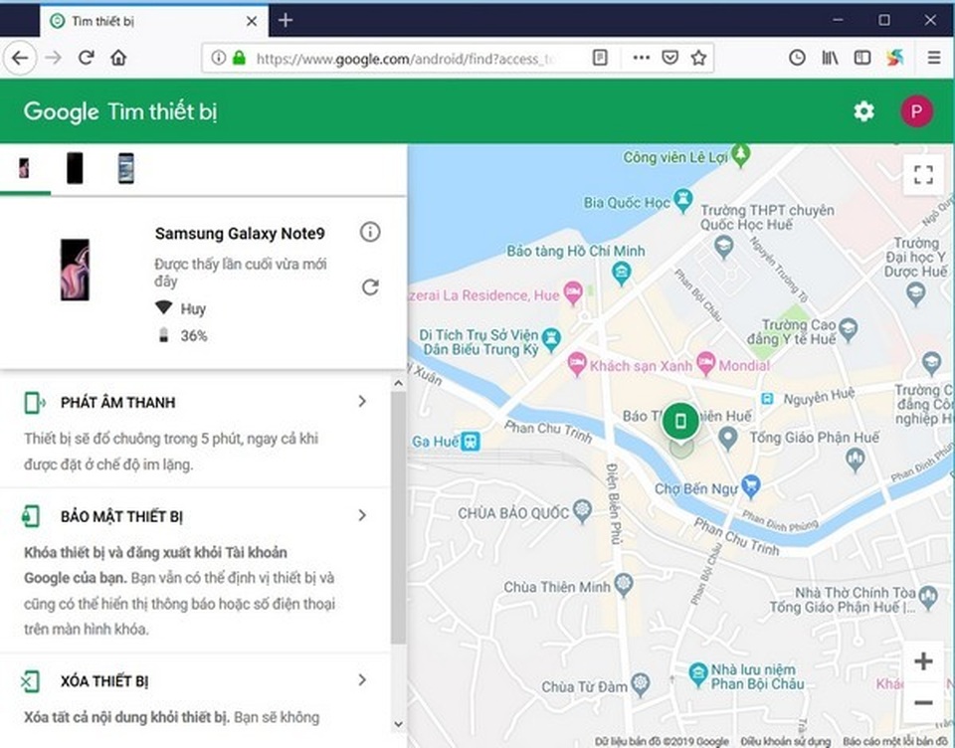The height and width of the screenshot is (748, 955).
Task: Reload the current page
Action: click(86, 58)
